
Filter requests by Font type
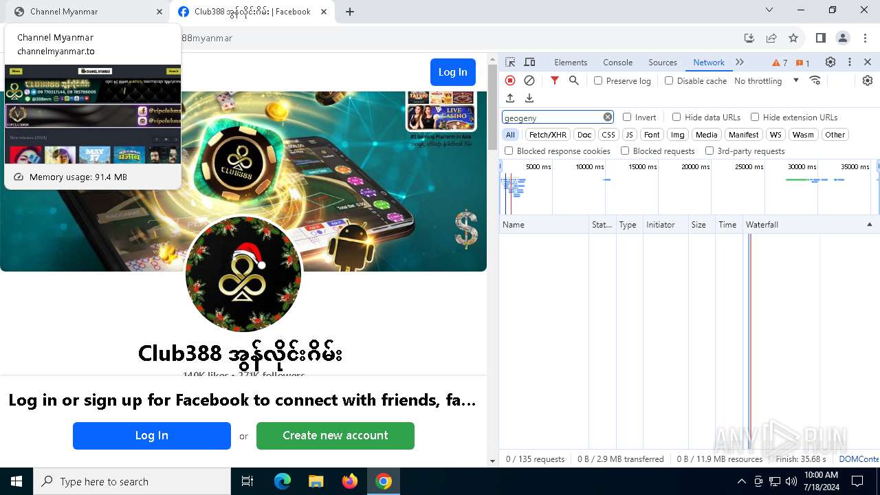pos(652,135)
